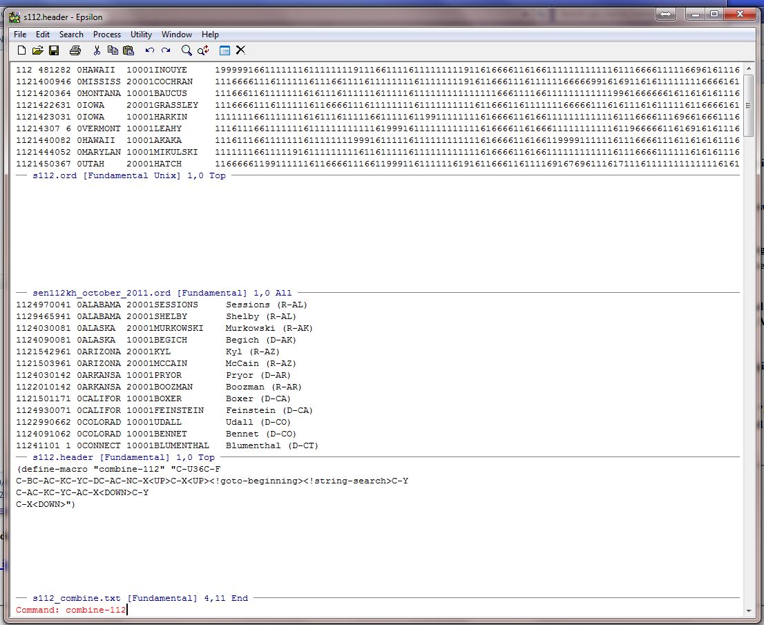Viewport: 764px width, 625px height.
Task: Undo the last edit via toolbar
Action: [x=149, y=50]
